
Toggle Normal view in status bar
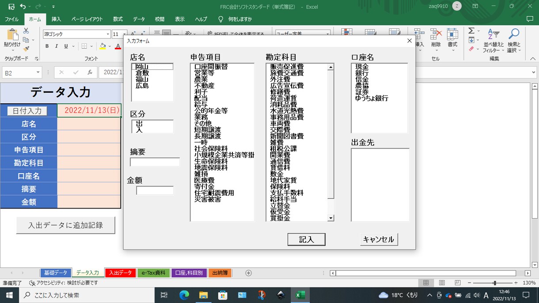(426, 283)
